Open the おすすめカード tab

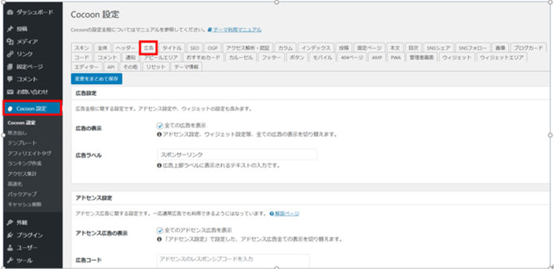[203, 57]
